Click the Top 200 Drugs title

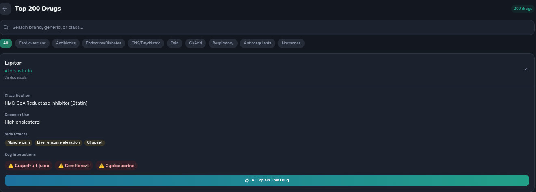pyautogui.click(x=38, y=9)
